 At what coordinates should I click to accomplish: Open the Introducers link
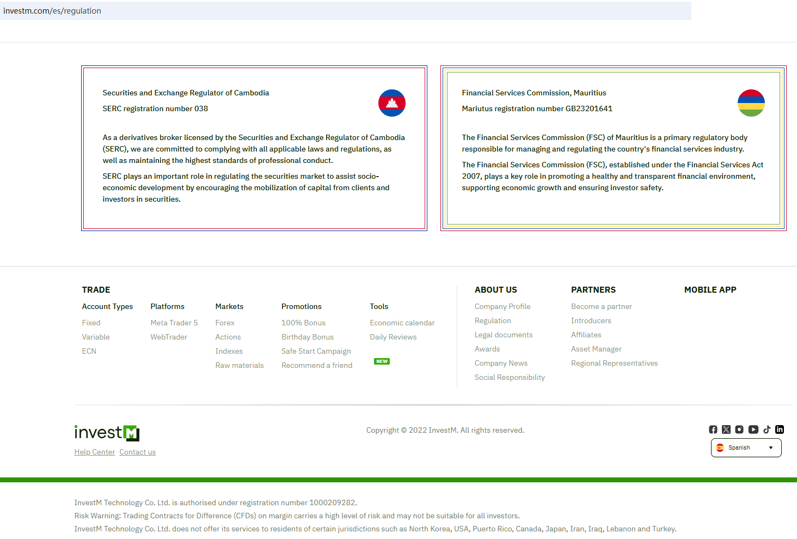(591, 320)
